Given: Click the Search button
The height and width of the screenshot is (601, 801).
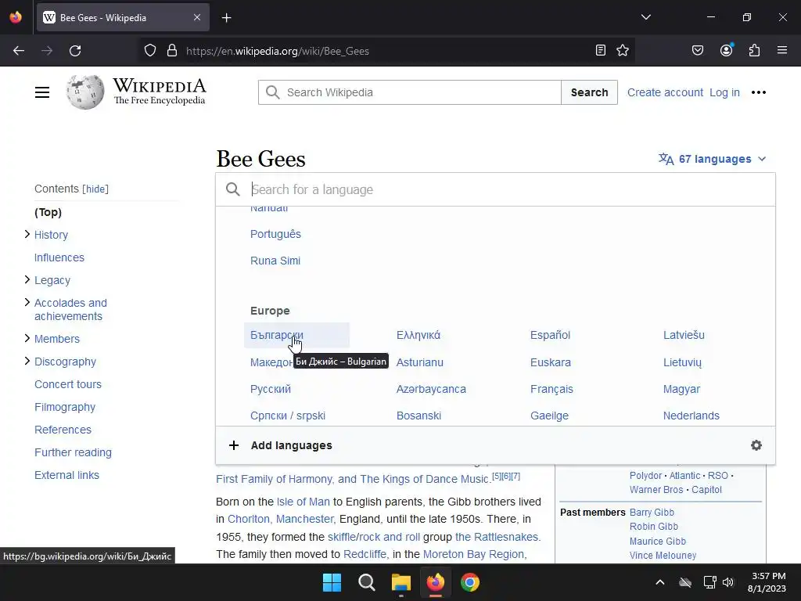Looking at the screenshot, I should tap(590, 92).
